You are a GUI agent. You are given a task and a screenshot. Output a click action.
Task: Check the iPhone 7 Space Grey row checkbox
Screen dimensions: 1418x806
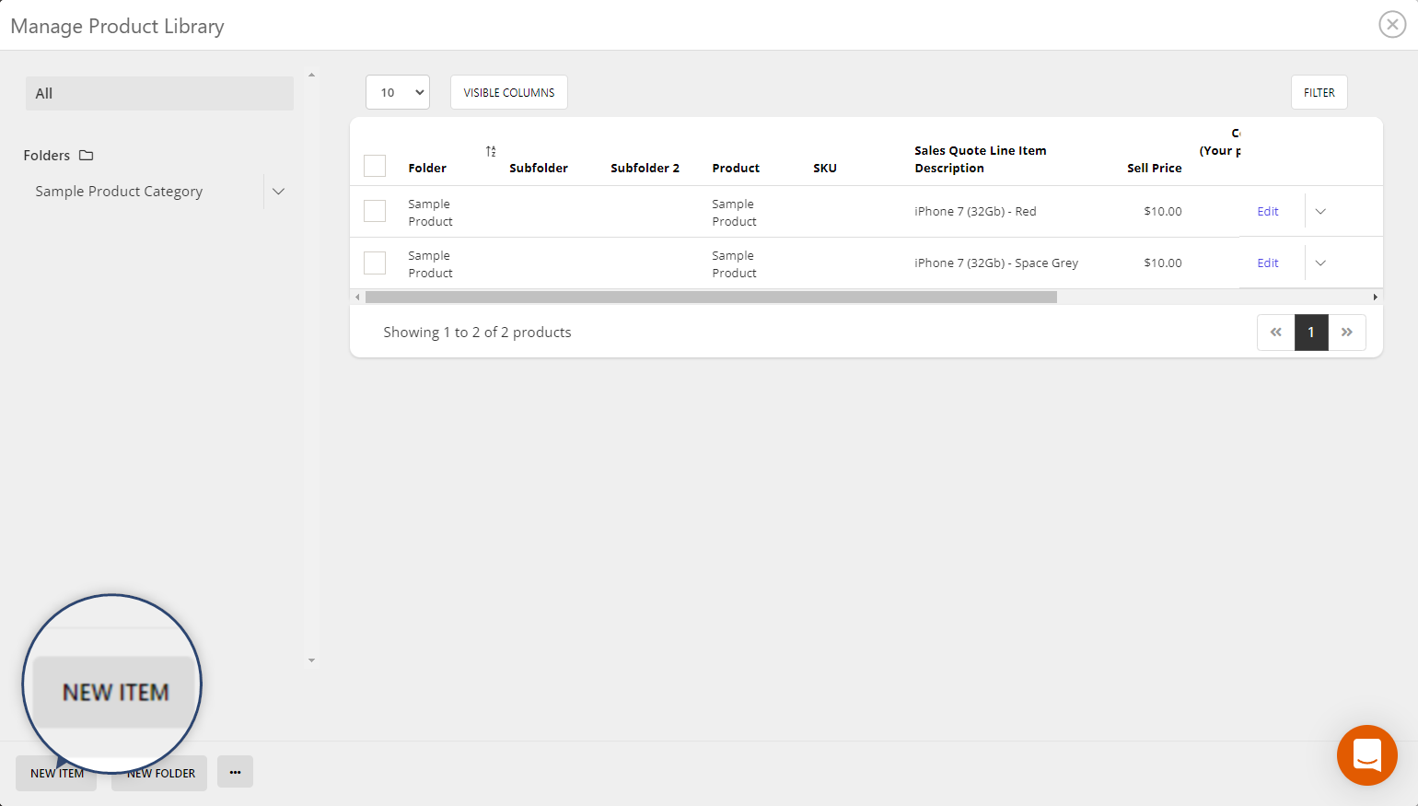pos(375,263)
